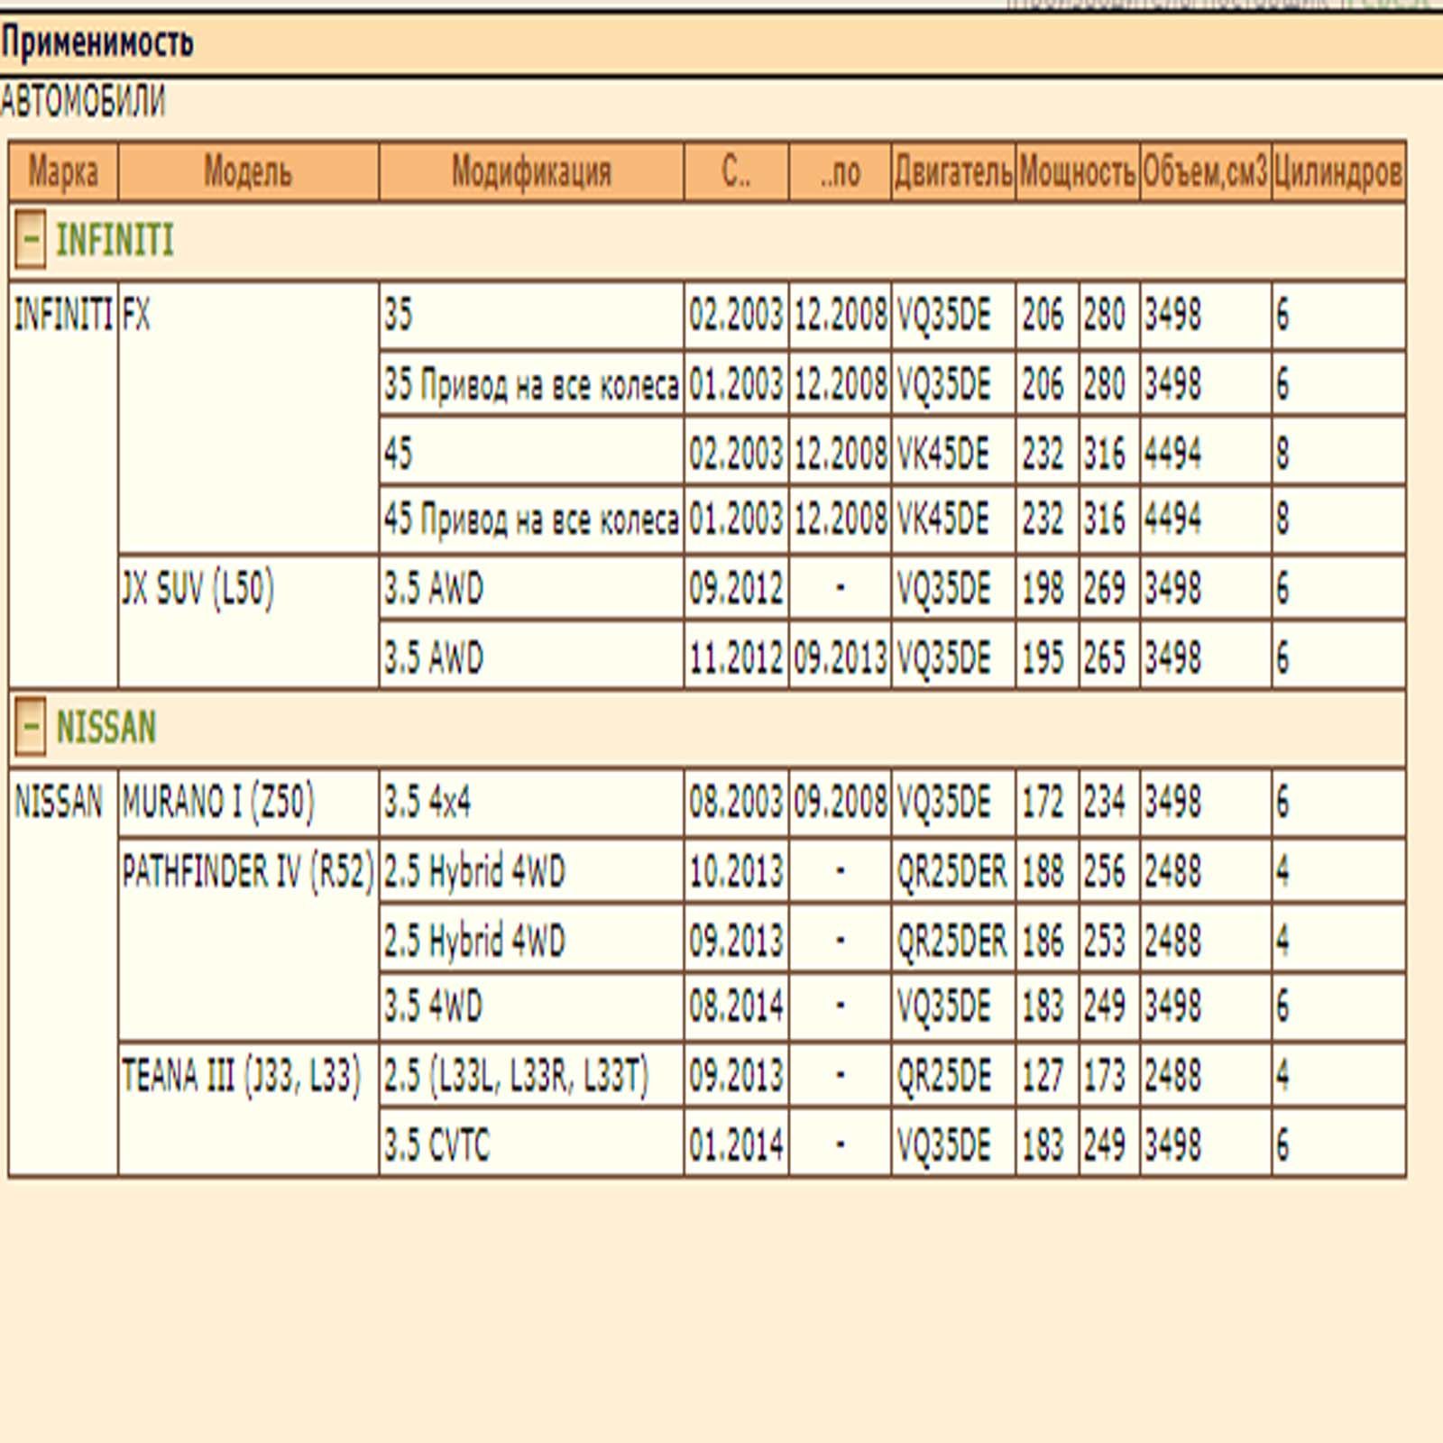1443x1443 pixels.
Task: Click the Цилиндров column header
Action: pyautogui.click(x=1338, y=170)
